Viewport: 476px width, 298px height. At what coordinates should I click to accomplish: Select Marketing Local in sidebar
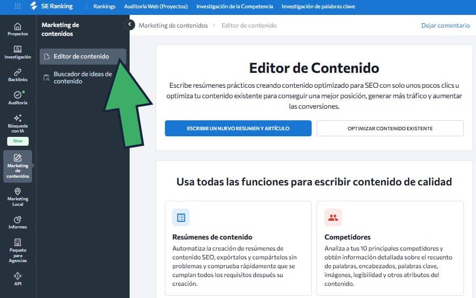18,197
